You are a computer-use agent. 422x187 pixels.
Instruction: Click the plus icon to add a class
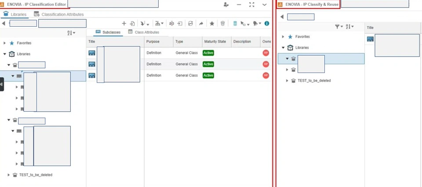point(124,24)
